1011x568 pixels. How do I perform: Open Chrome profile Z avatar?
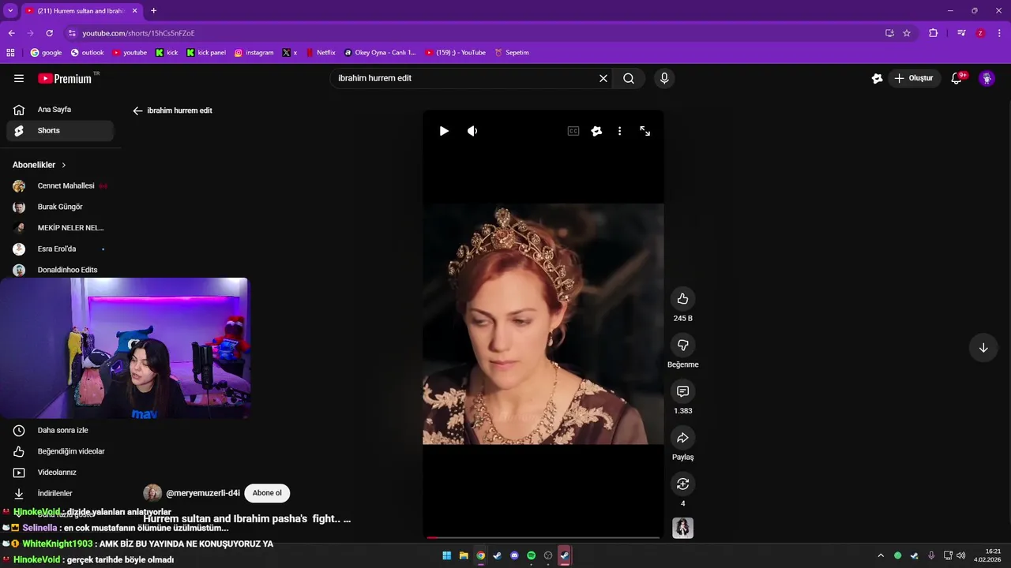tap(980, 33)
